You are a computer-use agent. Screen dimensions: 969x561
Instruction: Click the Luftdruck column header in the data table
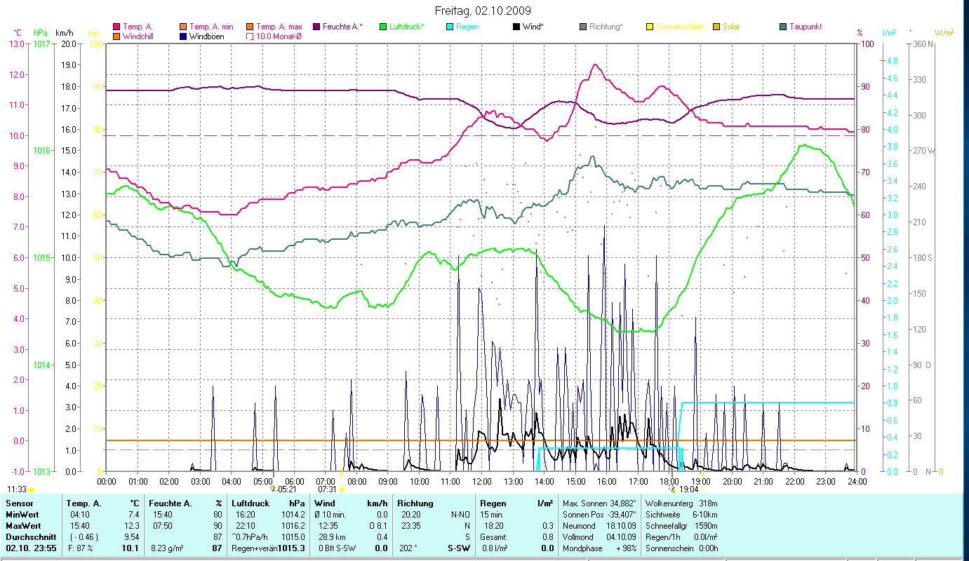coord(250,503)
